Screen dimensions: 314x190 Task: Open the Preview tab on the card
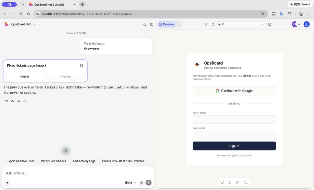tap(66, 77)
